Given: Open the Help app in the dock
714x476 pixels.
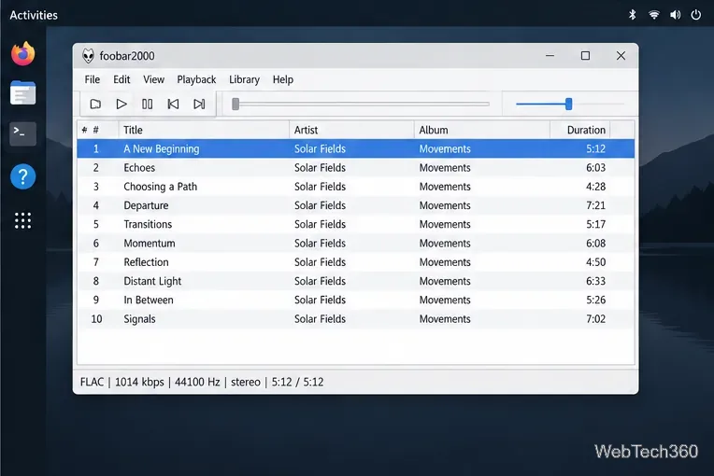Looking at the screenshot, I should (22, 176).
